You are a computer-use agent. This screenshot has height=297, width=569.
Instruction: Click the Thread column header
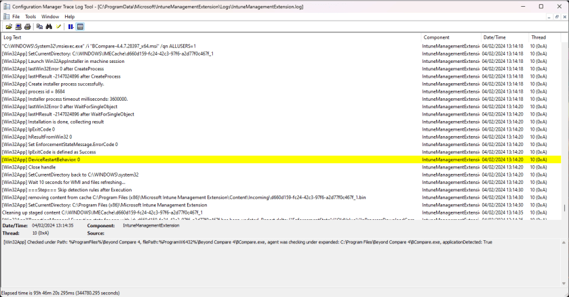pyautogui.click(x=545, y=37)
